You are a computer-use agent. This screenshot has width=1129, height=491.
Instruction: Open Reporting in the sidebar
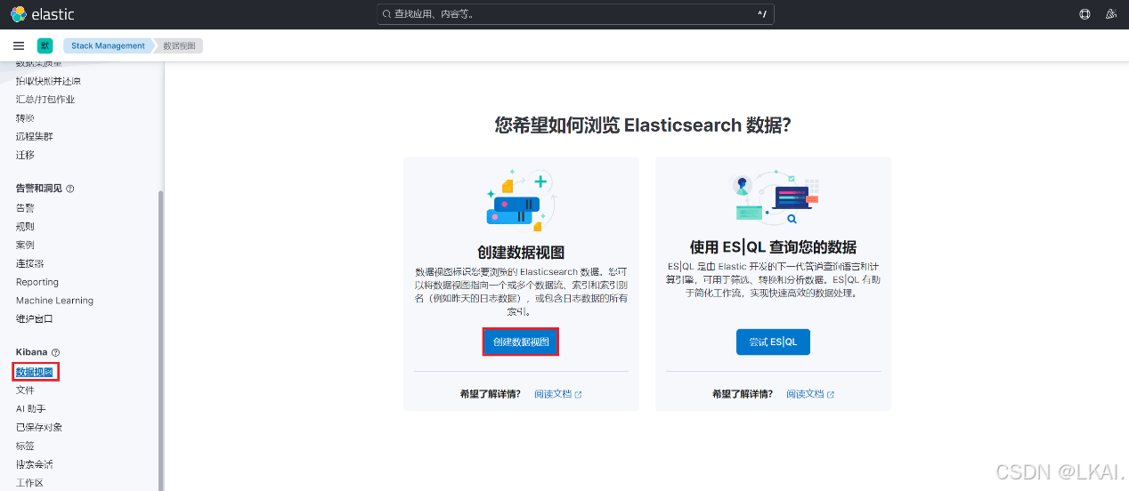coord(37,282)
